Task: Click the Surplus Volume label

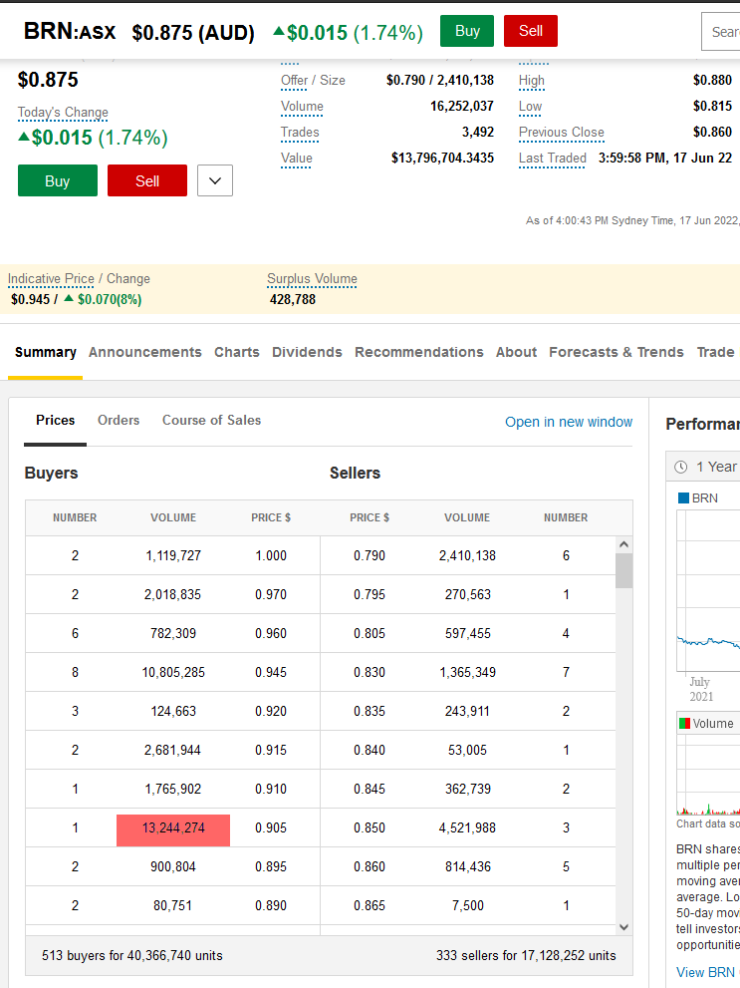Action: (x=312, y=279)
